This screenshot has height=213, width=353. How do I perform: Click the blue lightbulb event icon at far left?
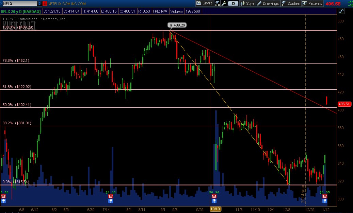[3, 201]
